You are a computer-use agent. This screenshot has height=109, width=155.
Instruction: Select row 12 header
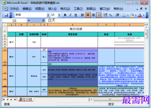(5, 70)
